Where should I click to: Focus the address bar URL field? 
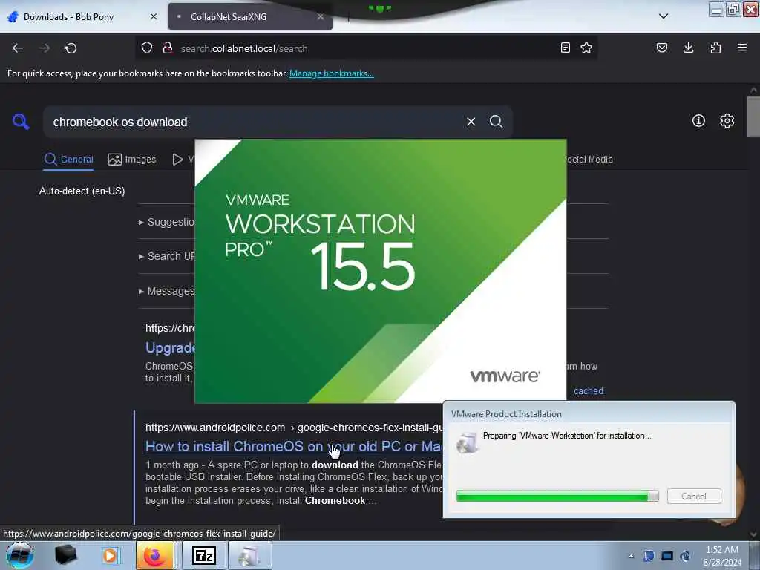366,48
